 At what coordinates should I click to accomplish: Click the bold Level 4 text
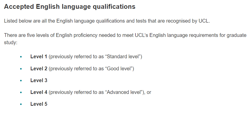39,92
